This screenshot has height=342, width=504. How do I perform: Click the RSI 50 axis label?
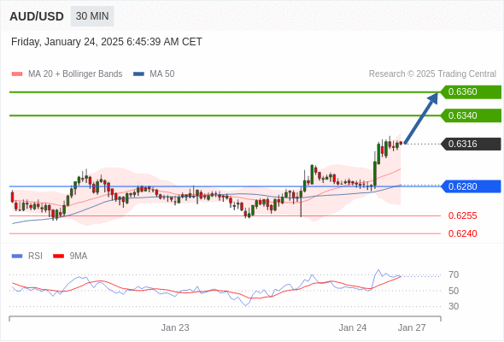click(454, 291)
